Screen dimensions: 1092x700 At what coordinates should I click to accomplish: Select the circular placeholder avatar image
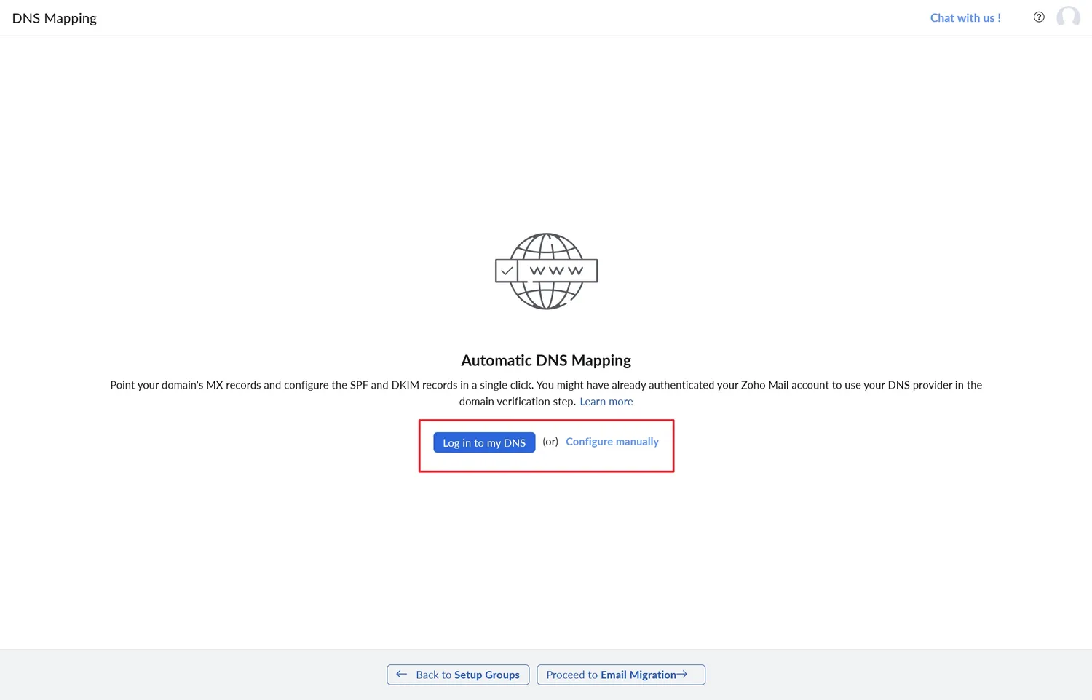coord(1068,17)
